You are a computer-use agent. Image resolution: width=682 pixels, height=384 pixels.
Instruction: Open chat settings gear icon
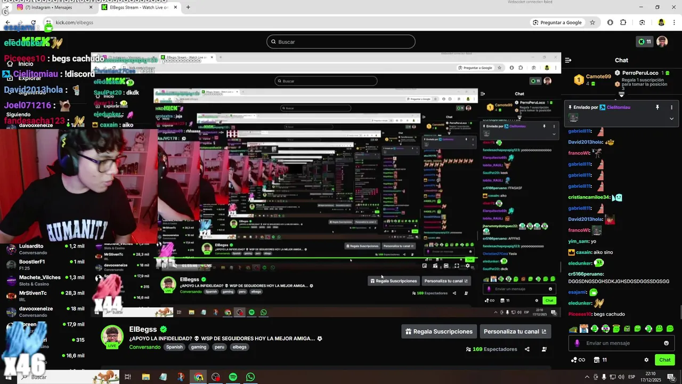click(646, 360)
